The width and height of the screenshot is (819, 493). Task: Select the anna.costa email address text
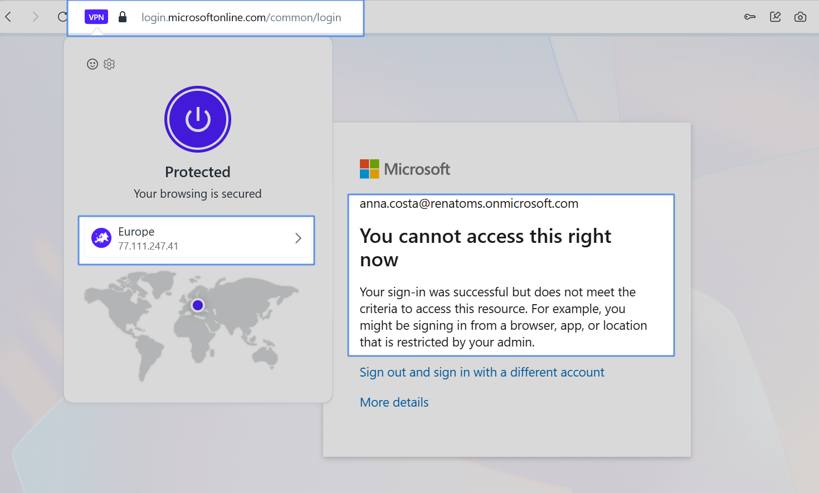tap(469, 203)
